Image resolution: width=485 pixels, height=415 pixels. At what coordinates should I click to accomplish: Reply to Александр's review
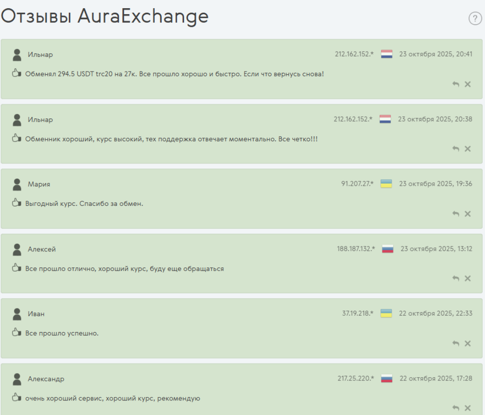point(456,408)
